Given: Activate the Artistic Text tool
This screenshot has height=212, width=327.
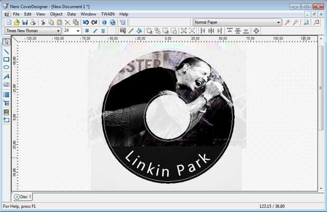Looking at the screenshot, I should pyautogui.click(x=6, y=77).
